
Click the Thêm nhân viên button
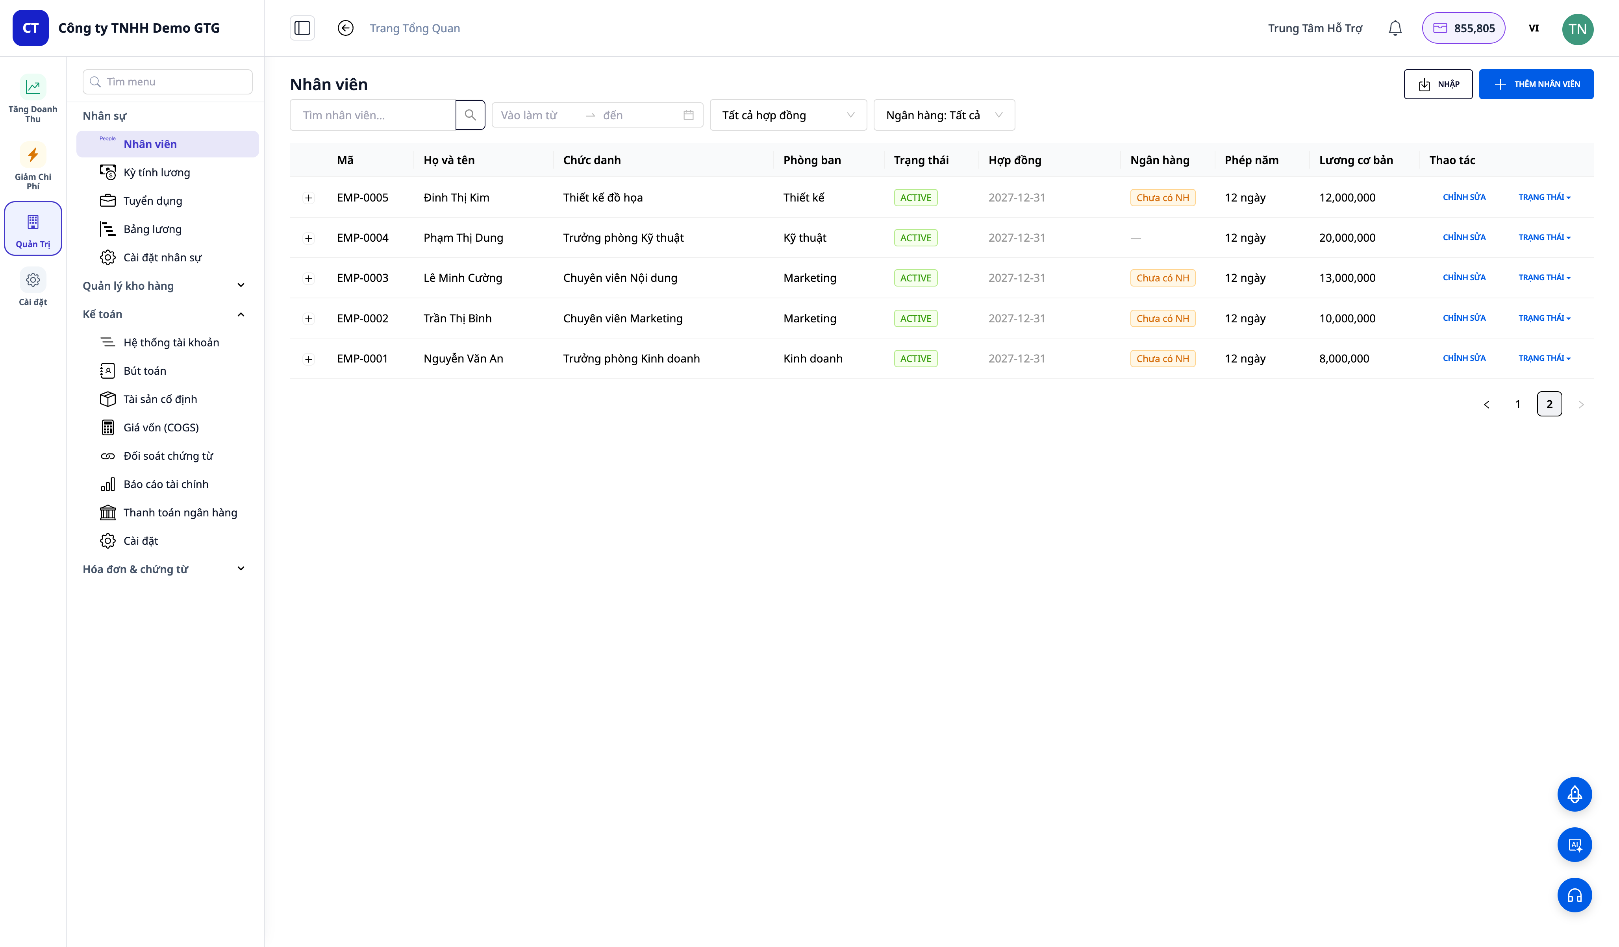pos(1536,84)
